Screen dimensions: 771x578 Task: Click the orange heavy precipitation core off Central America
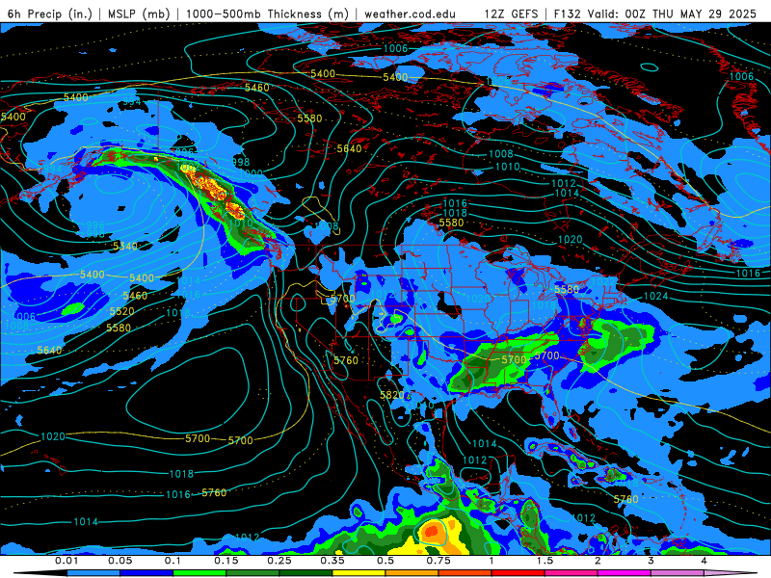[433, 532]
